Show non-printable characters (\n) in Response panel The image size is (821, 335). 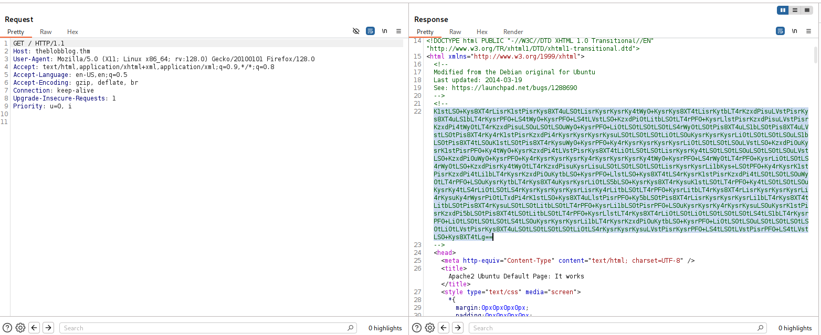794,31
